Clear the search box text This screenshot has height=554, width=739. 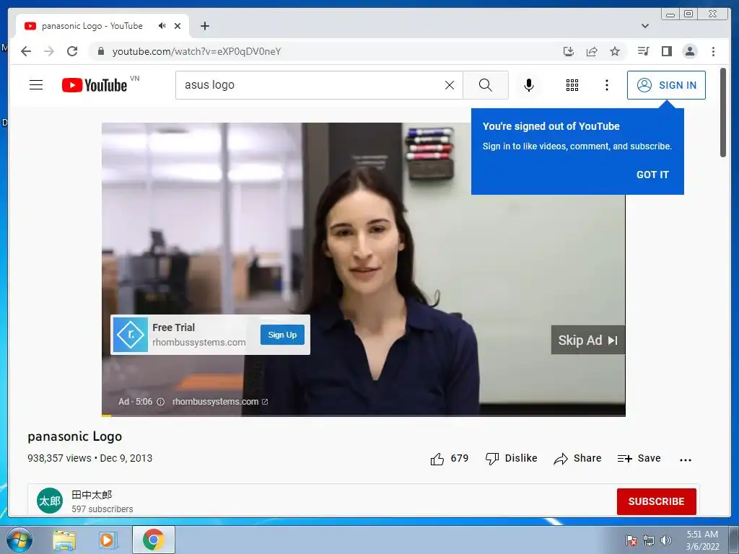pyautogui.click(x=450, y=85)
